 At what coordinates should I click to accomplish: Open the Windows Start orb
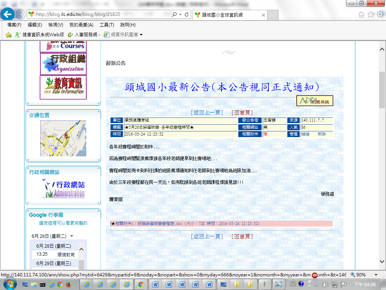(10, 284)
